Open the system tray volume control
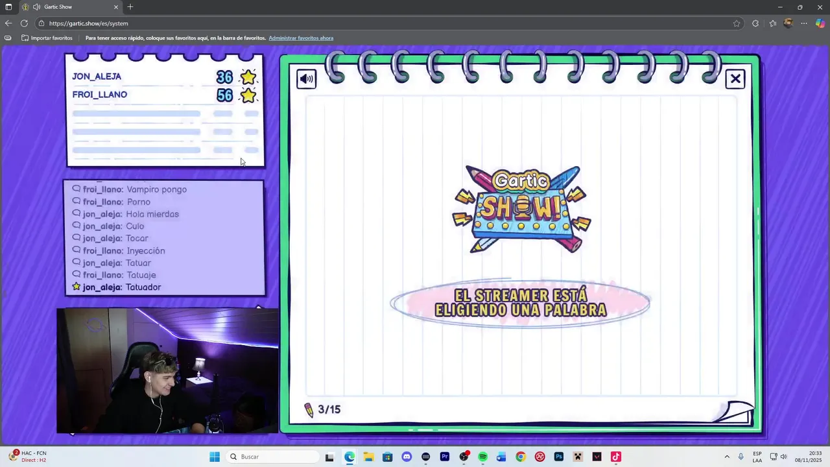This screenshot has width=830, height=467. point(783,457)
